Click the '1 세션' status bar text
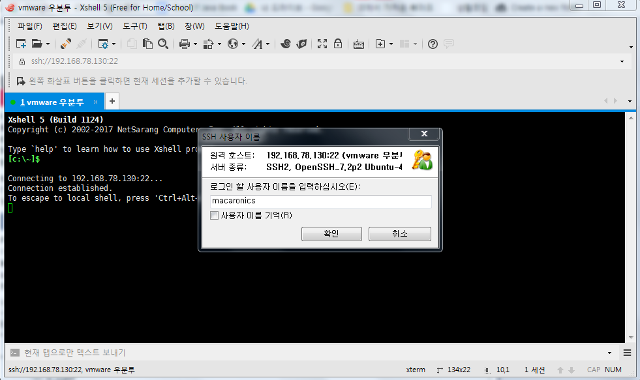 click(535, 370)
